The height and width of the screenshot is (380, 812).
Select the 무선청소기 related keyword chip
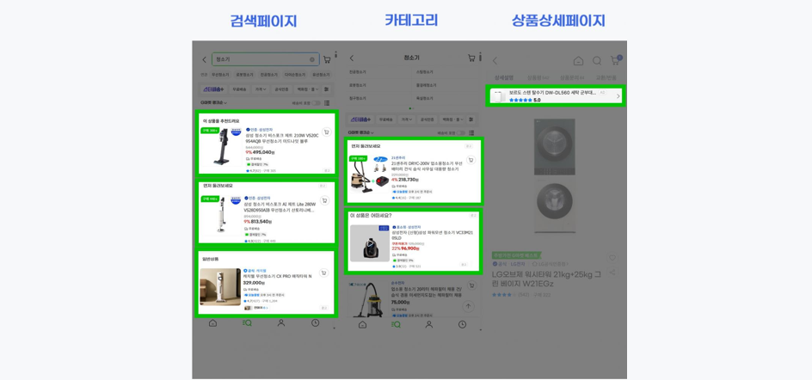220,75
